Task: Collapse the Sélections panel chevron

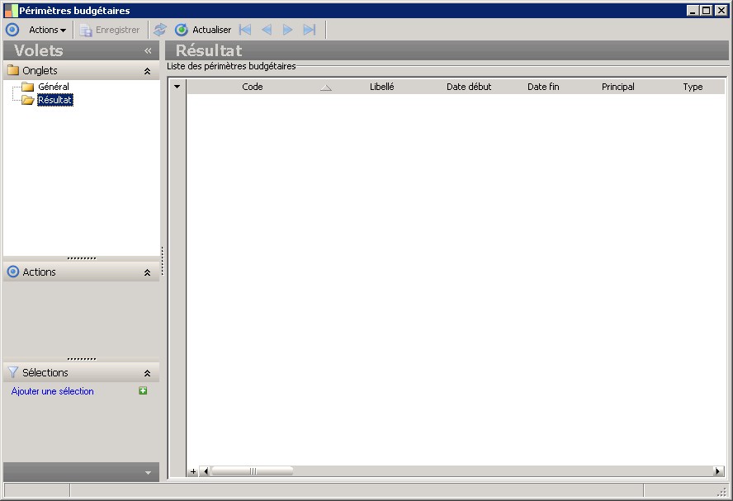Action: pyautogui.click(x=147, y=373)
